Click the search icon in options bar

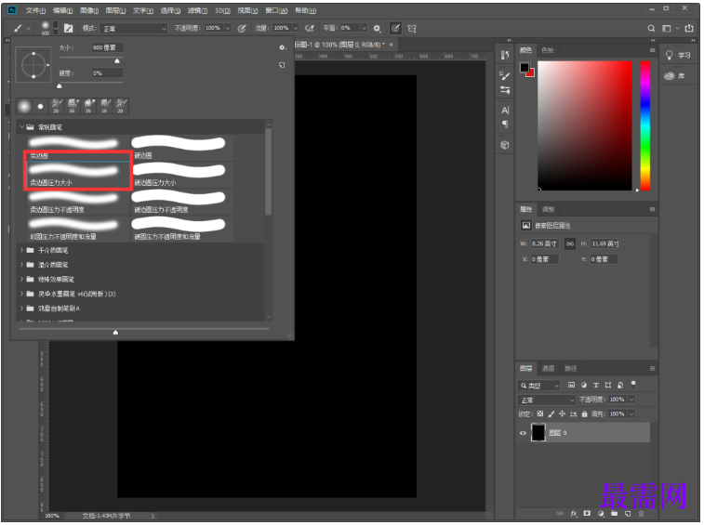click(x=650, y=29)
